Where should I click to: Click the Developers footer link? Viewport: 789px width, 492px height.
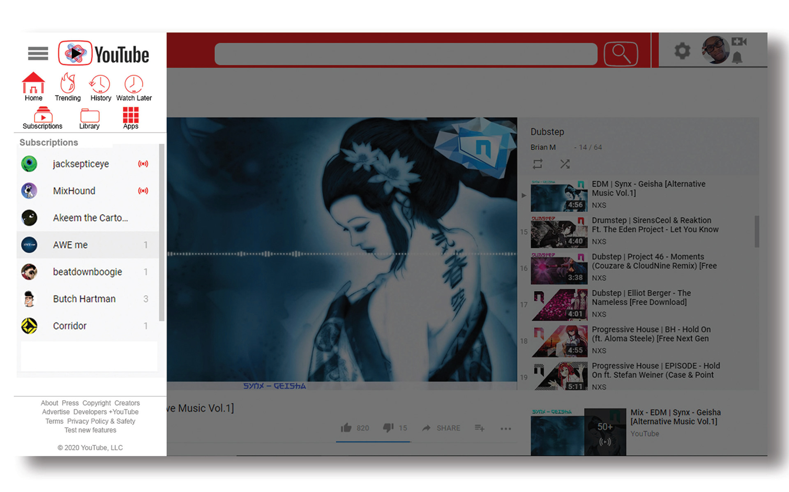point(90,412)
